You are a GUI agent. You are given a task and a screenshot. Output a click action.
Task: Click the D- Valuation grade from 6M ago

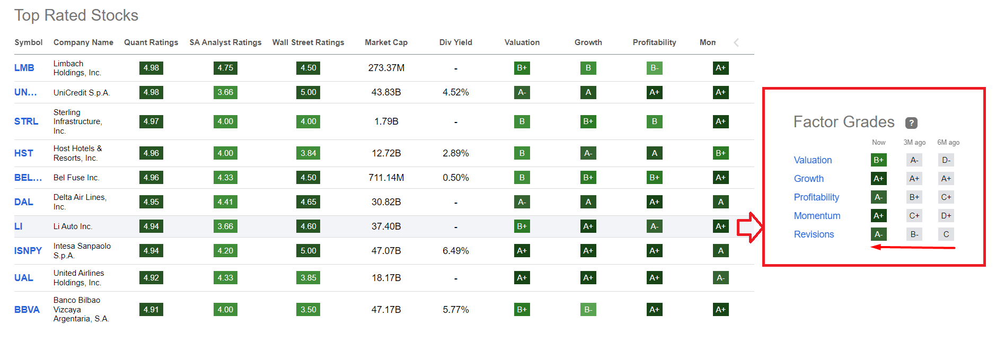click(x=946, y=160)
